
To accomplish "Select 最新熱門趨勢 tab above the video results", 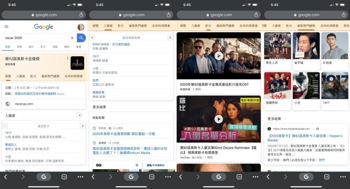I will click(x=225, y=26).
